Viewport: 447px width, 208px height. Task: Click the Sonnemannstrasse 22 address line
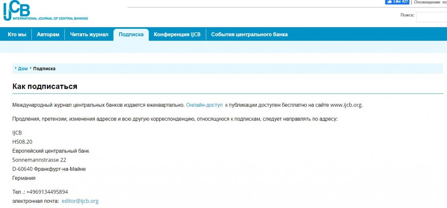click(x=39, y=160)
